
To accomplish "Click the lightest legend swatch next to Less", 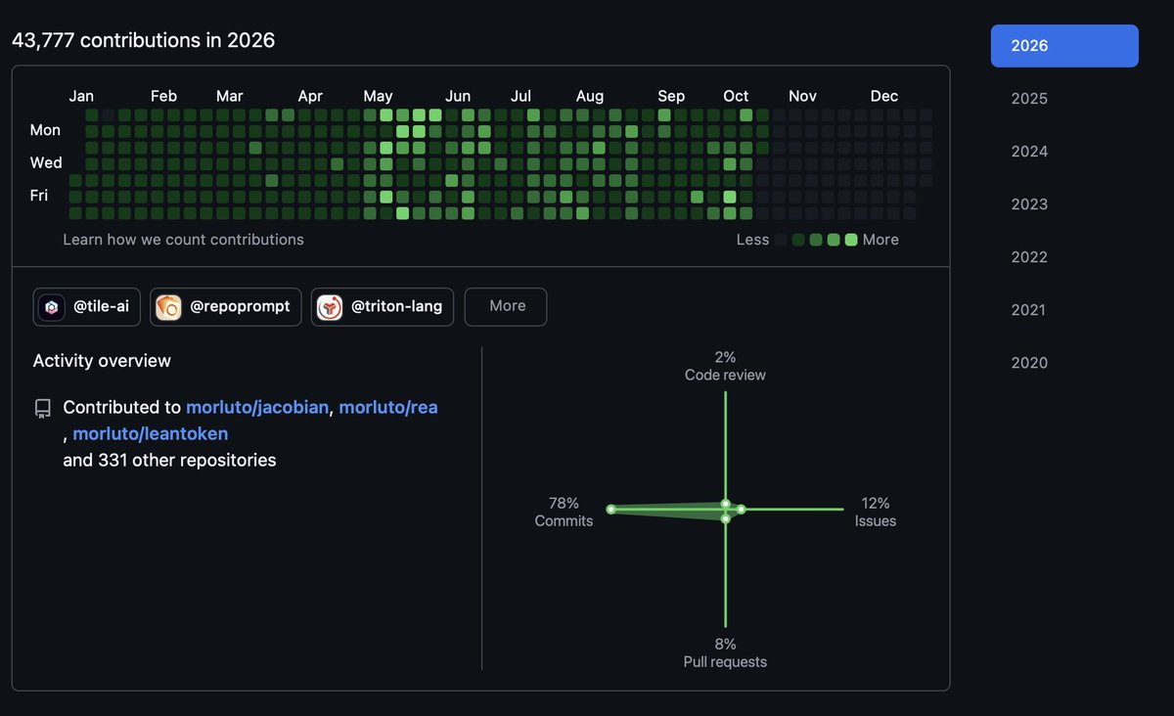I will [781, 240].
